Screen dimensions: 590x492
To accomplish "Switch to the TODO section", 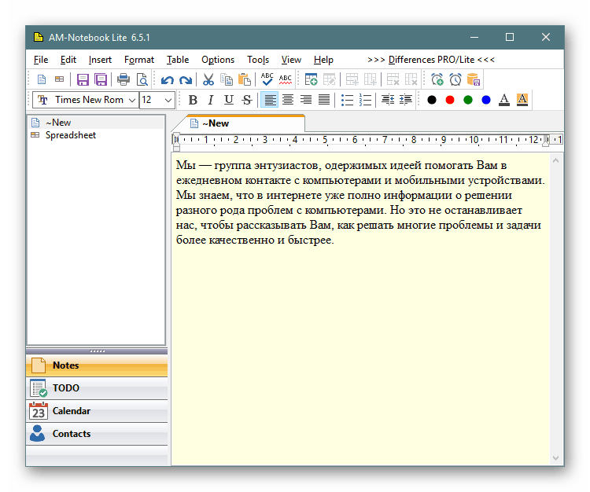I will pyautogui.click(x=66, y=388).
